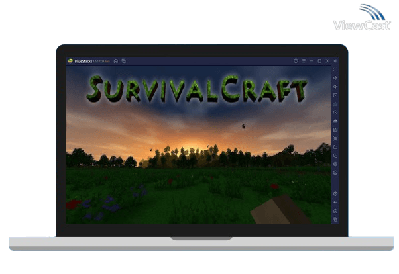Decrease volume with lower speaker icon

pos(335,87)
